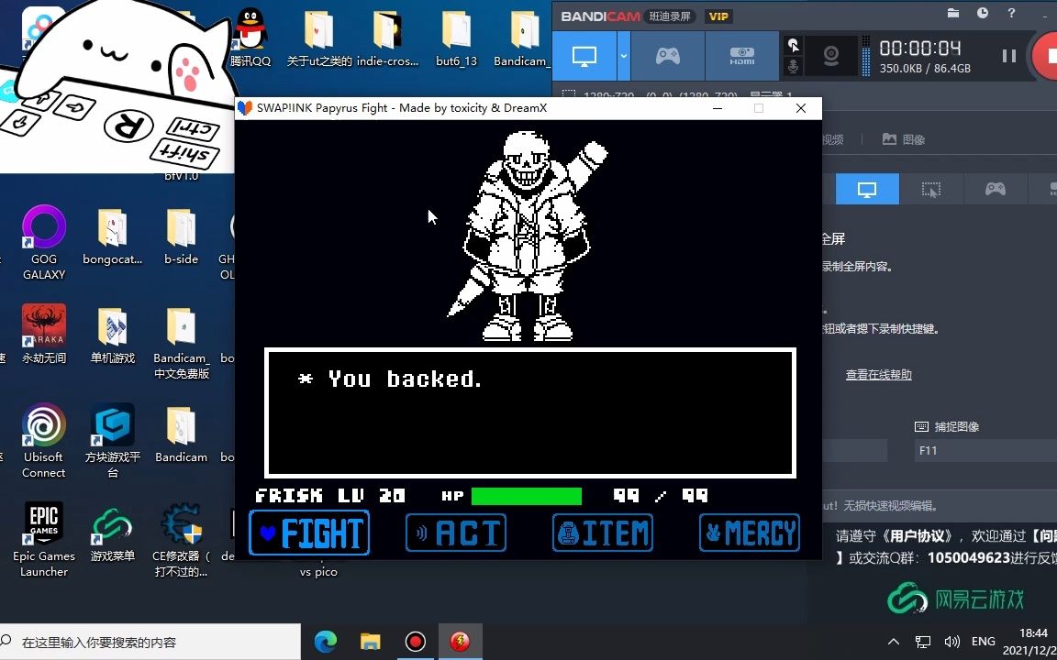The image size is (1057, 660).
Task: Open b-side folder
Action: pos(182,236)
